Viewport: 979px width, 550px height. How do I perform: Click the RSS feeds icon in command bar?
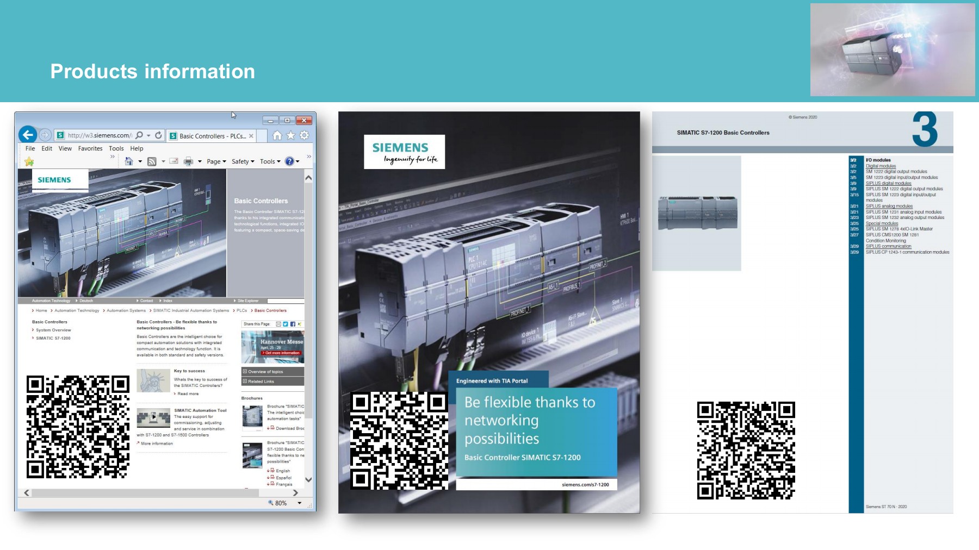click(x=152, y=161)
